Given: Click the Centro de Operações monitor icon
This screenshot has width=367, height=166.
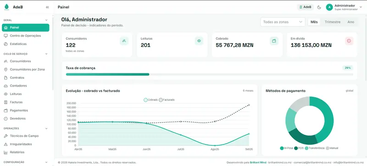Looking at the screenshot, I should click(6, 36).
